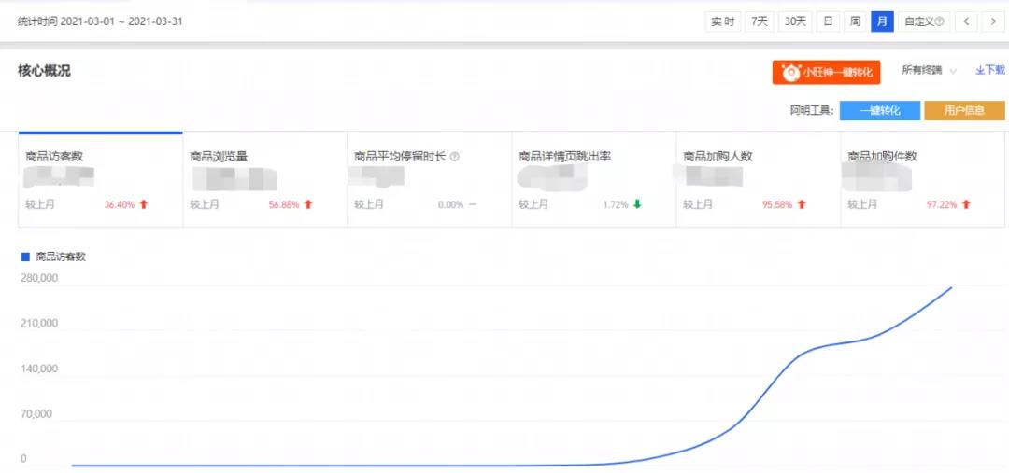Click the question mark icon in 自定义
This screenshot has height=473, width=1009.
[x=939, y=21]
